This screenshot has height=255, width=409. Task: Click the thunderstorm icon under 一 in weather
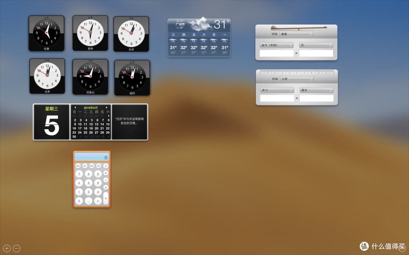[225, 41]
